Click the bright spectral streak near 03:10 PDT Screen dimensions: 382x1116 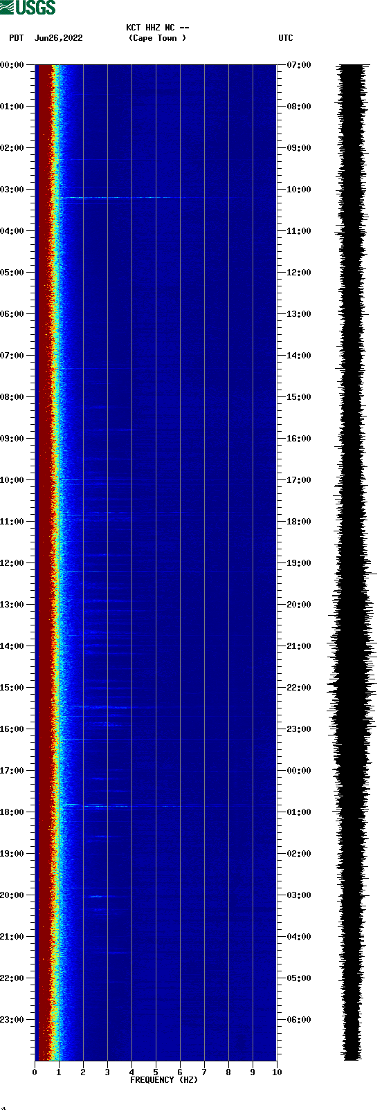[118, 199]
